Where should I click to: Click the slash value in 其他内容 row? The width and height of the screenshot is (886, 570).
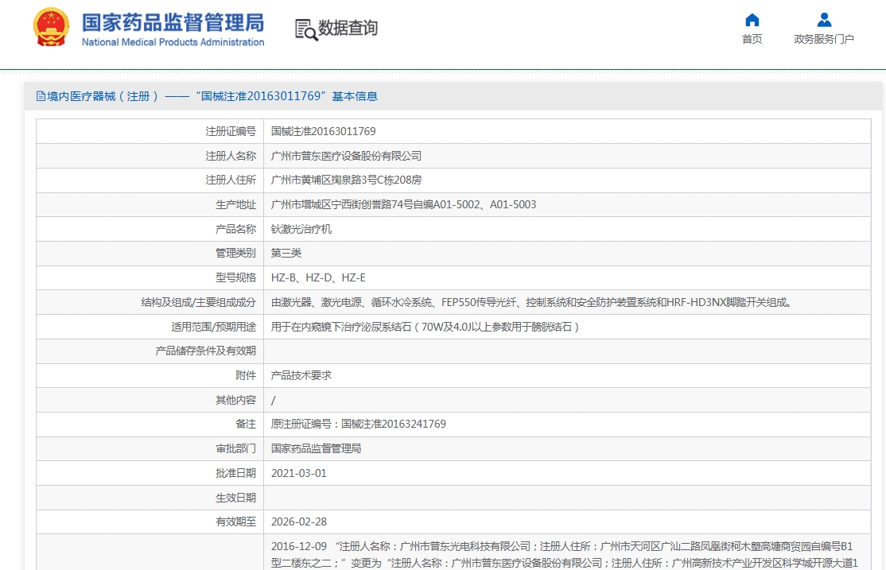(274, 401)
